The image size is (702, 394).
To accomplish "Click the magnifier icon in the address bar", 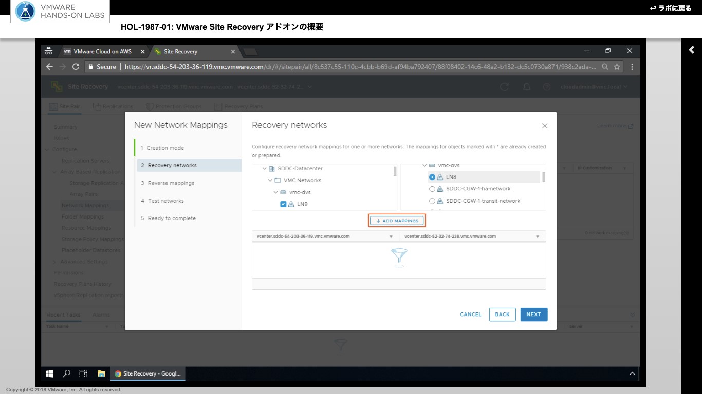I will [605, 67].
